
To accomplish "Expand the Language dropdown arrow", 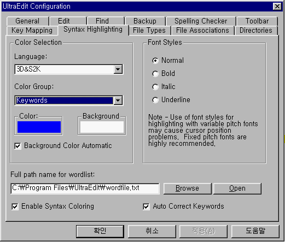I will [x=118, y=69].
